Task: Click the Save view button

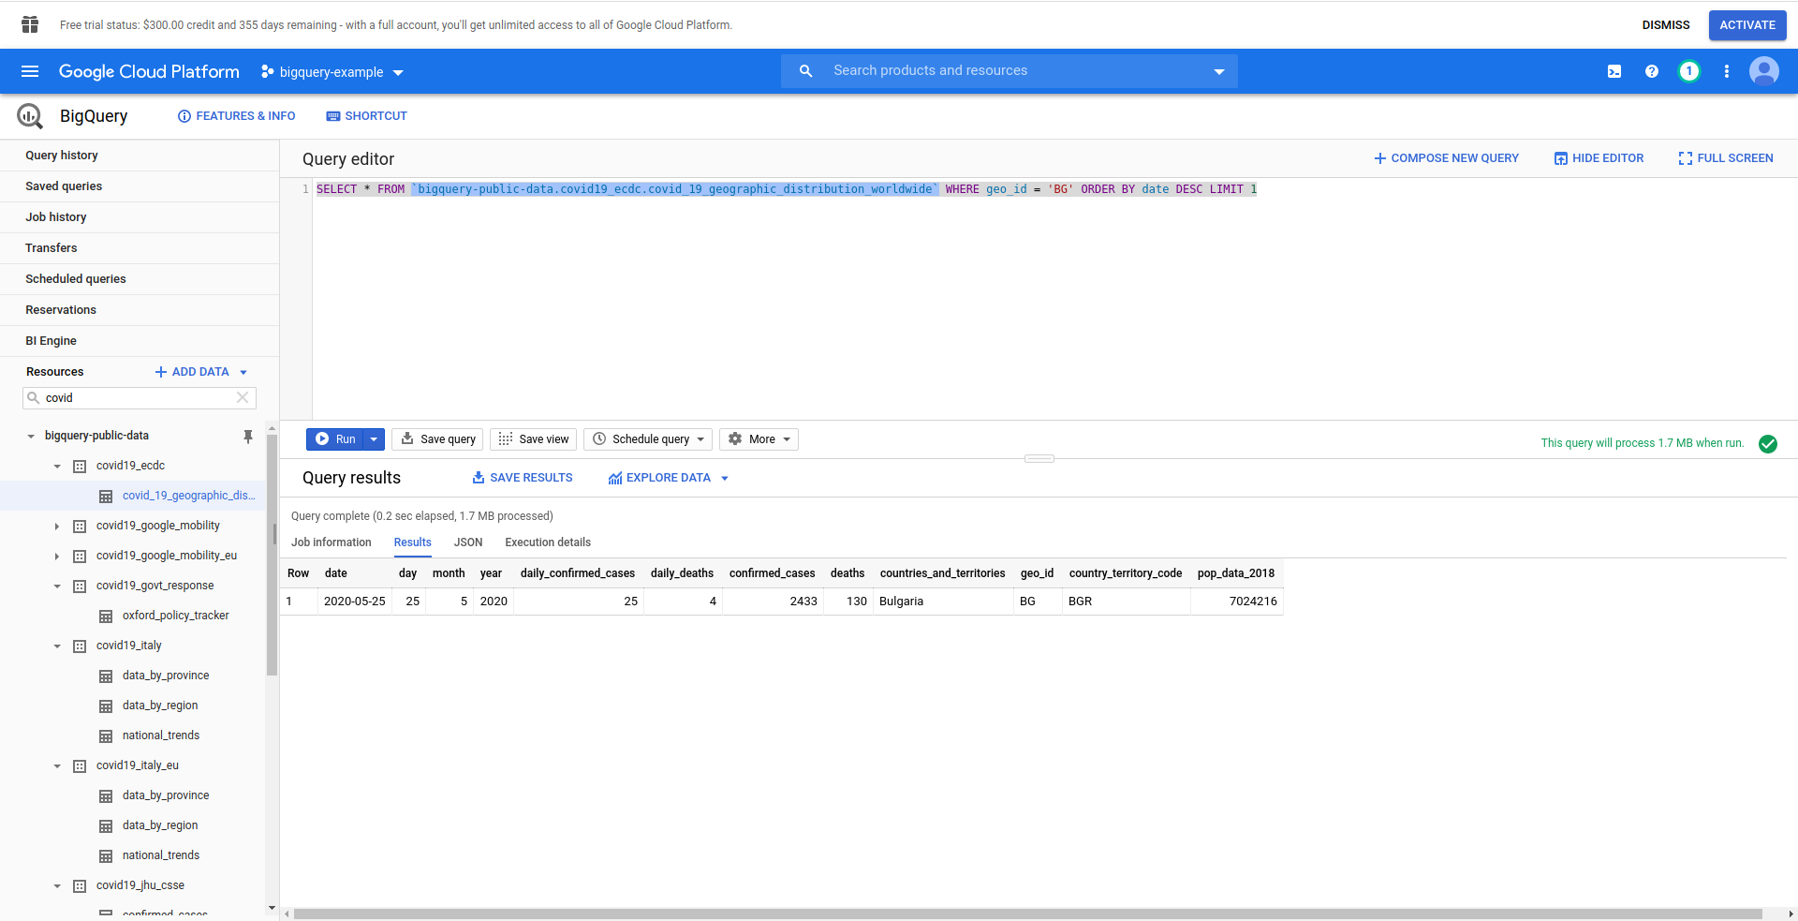Action: [x=534, y=439]
